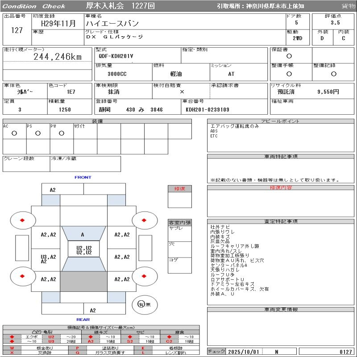The width and height of the screenshot is (357, 357).
Task: Click the chassis number KDH201-0239109
Action: [208, 109]
